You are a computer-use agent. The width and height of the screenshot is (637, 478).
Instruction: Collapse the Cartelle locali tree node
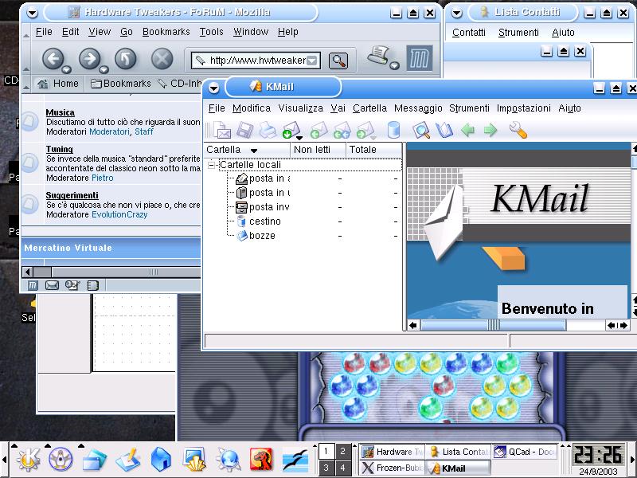click(211, 165)
